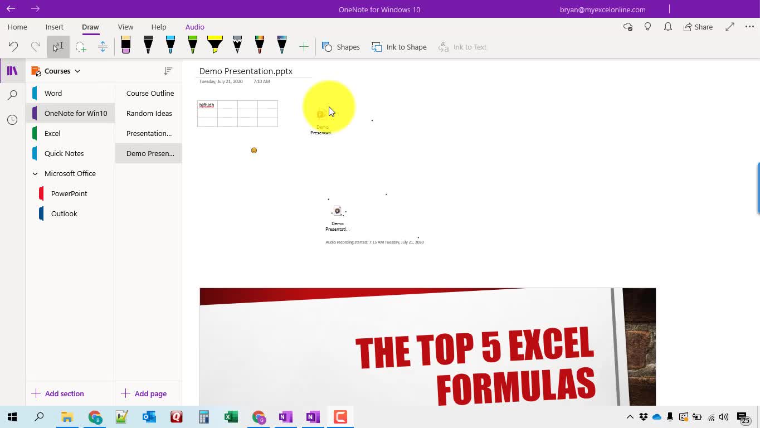The image size is (760, 428).
Task: Toggle notebook navigation pane icon
Action: point(12,71)
